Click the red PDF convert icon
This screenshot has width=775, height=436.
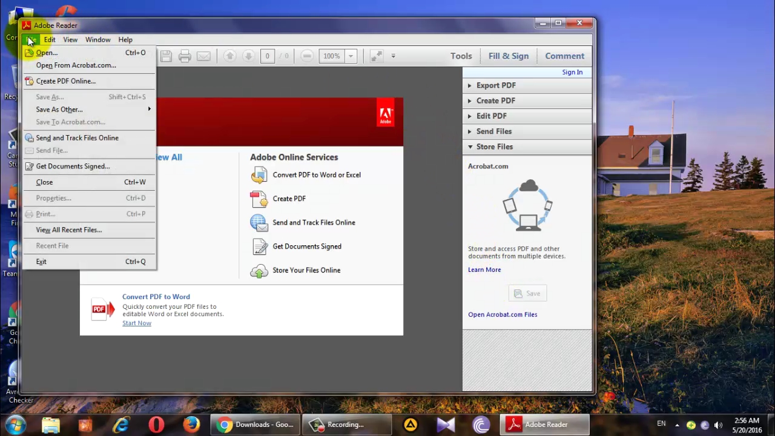pyautogui.click(x=103, y=309)
